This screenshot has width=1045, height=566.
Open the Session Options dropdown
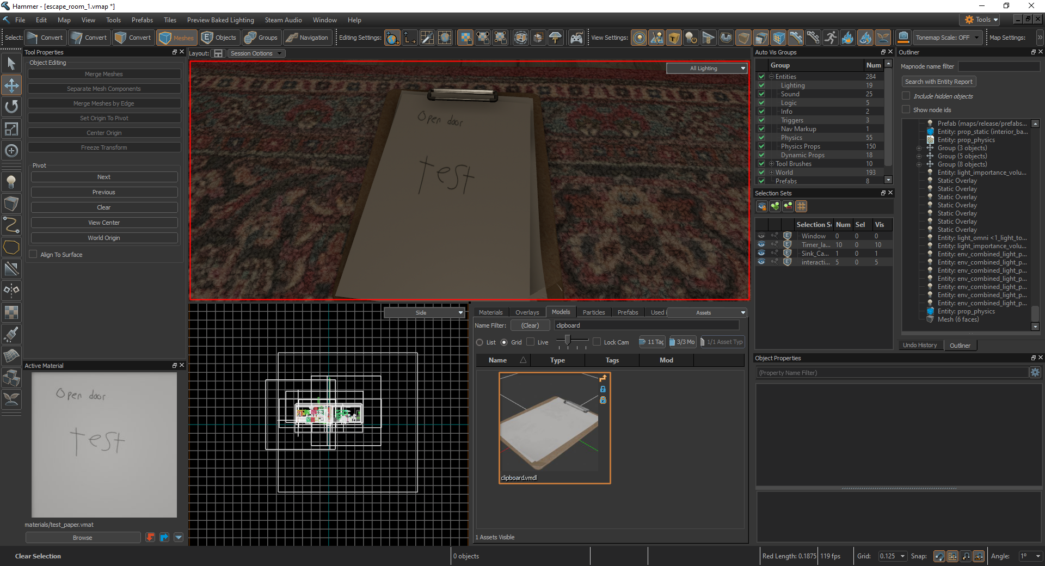pyautogui.click(x=256, y=53)
